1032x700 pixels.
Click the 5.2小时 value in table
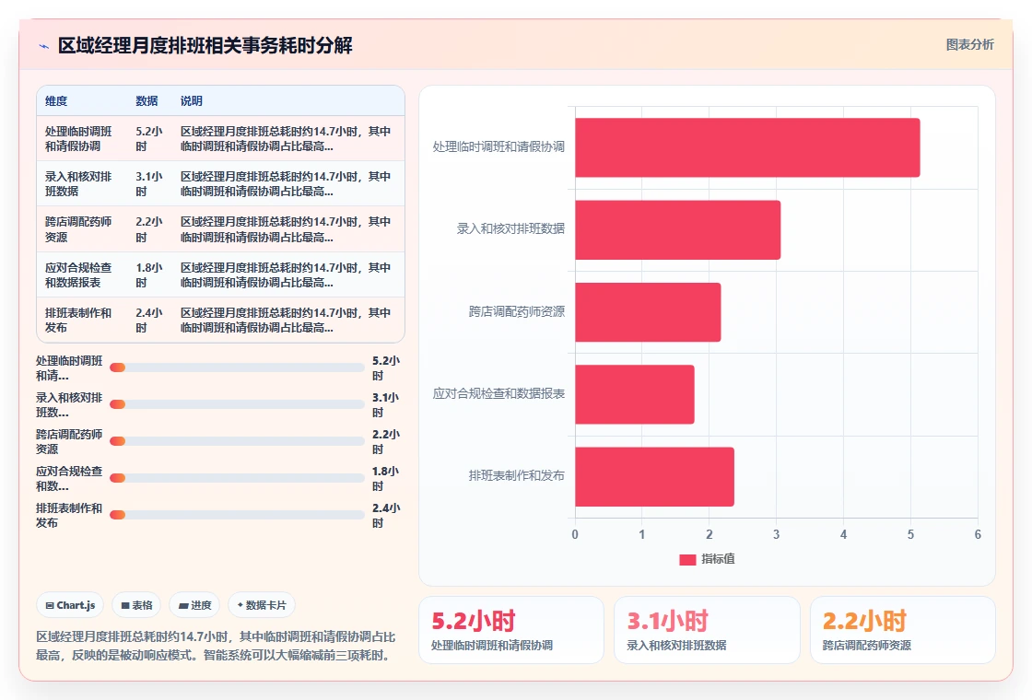(x=149, y=139)
